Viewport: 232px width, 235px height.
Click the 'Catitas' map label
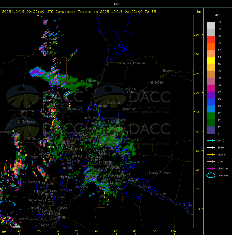click(x=145, y=187)
